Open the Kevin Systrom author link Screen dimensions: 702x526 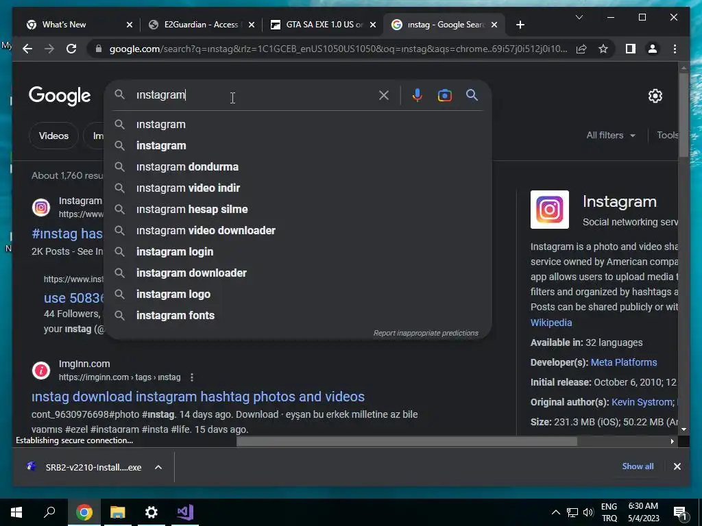click(642, 402)
